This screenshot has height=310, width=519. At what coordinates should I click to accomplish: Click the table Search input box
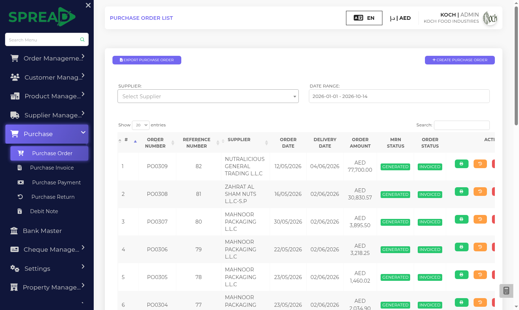pos(462,125)
